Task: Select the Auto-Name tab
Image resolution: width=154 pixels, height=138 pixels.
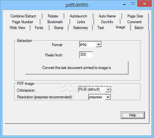Action: pos(108,16)
